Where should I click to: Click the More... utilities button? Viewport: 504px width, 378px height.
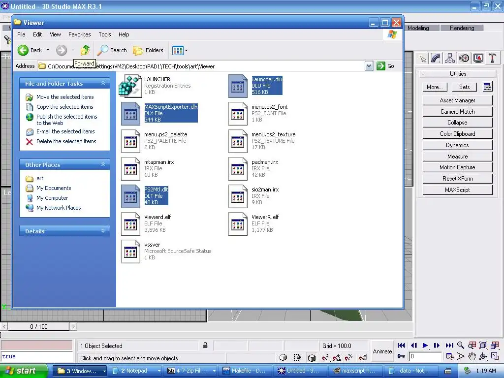tap(435, 87)
